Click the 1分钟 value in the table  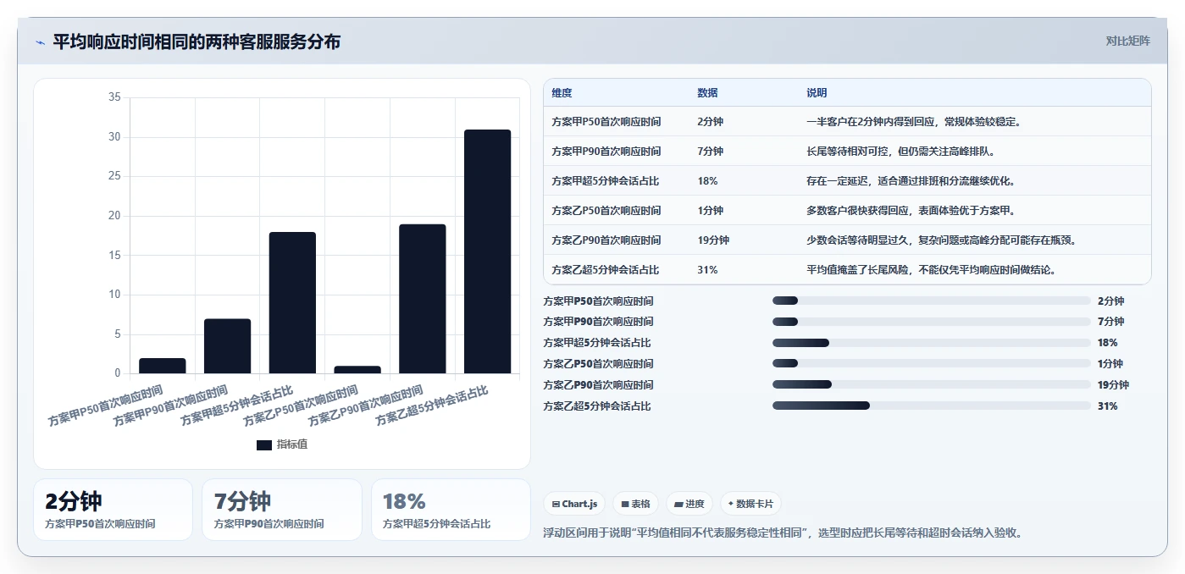pyautogui.click(x=711, y=211)
